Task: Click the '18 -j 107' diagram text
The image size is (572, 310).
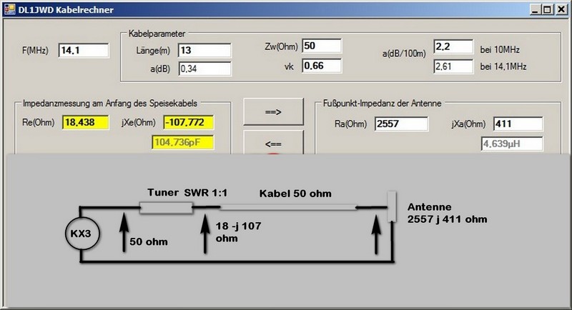Action: click(x=238, y=226)
